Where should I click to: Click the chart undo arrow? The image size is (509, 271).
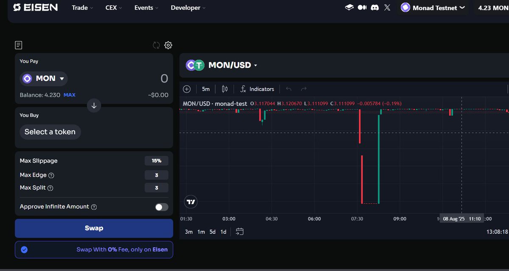(x=289, y=89)
